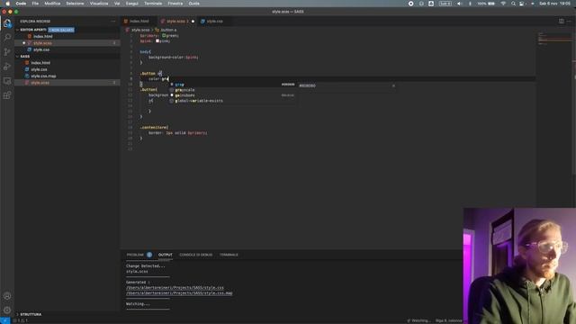This screenshot has height=324, width=576.
Task: Open the Finestra menu
Action: point(175,4)
